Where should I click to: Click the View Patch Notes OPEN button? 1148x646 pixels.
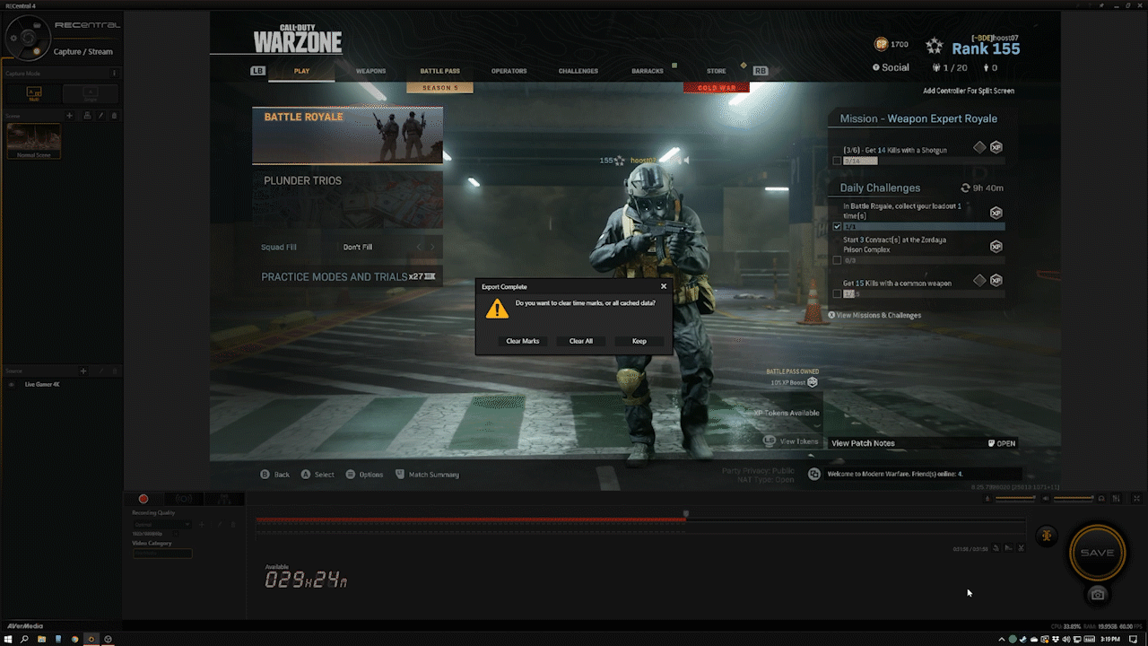(1002, 443)
